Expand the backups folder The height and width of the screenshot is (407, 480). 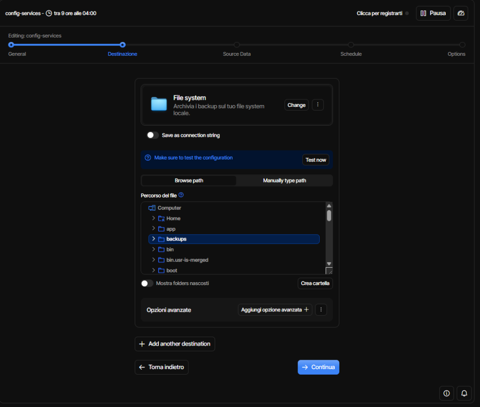pyautogui.click(x=153, y=239)
